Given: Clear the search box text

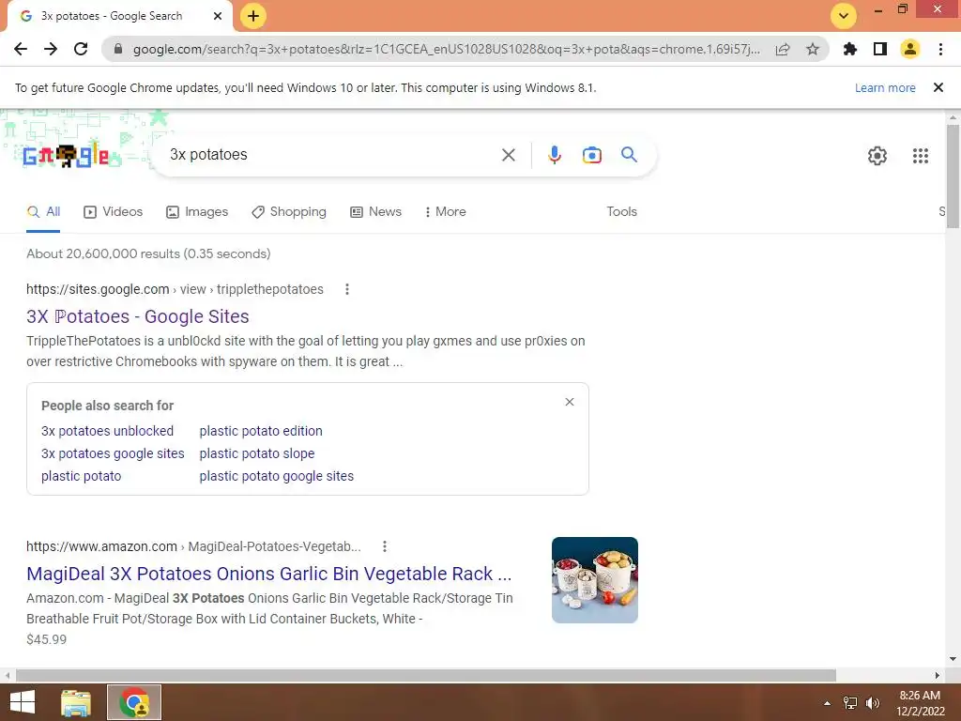Looking at the screenshot, I should click(x=509, y=155).
